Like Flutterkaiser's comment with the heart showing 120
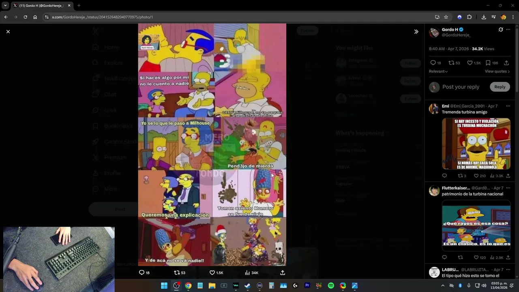The height and width of the screenshot is (292, 519). coord(476,258)
